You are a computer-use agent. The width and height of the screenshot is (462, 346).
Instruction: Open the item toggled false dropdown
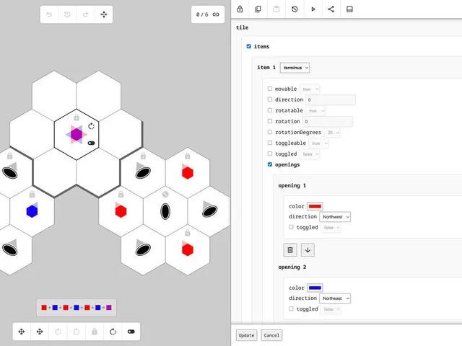point(310,154)
